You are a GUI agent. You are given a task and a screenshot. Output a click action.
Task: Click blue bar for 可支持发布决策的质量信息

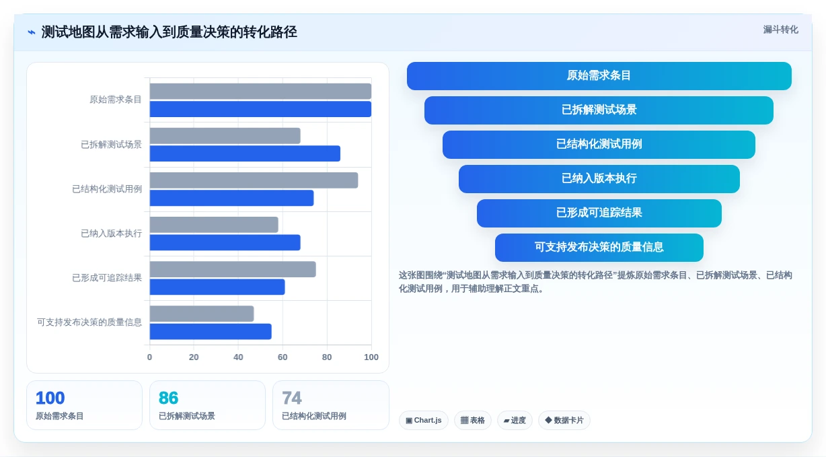211,331
